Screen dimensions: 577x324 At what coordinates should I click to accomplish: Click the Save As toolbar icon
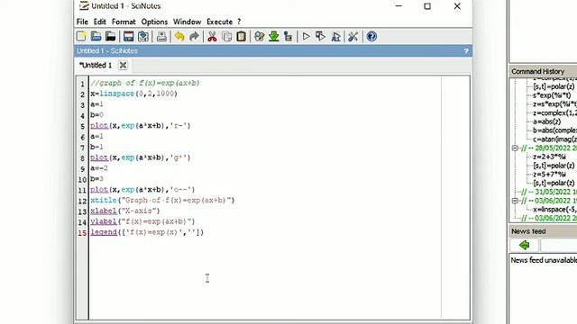pyautogui.click(x=143, y=36)
